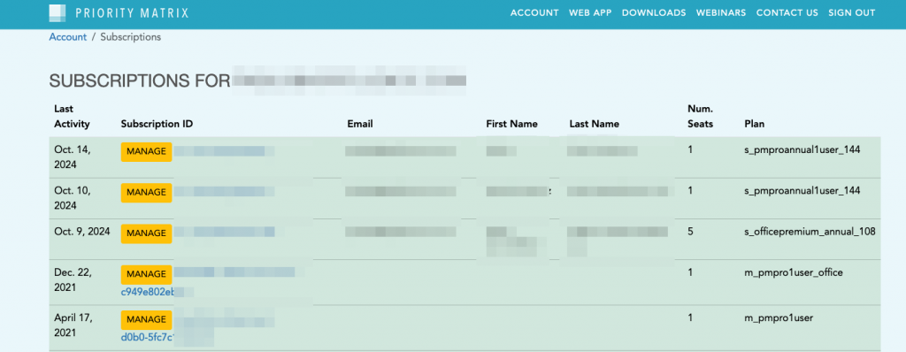Open subscription ID link d0b0-5fc7

pos(148,338)
